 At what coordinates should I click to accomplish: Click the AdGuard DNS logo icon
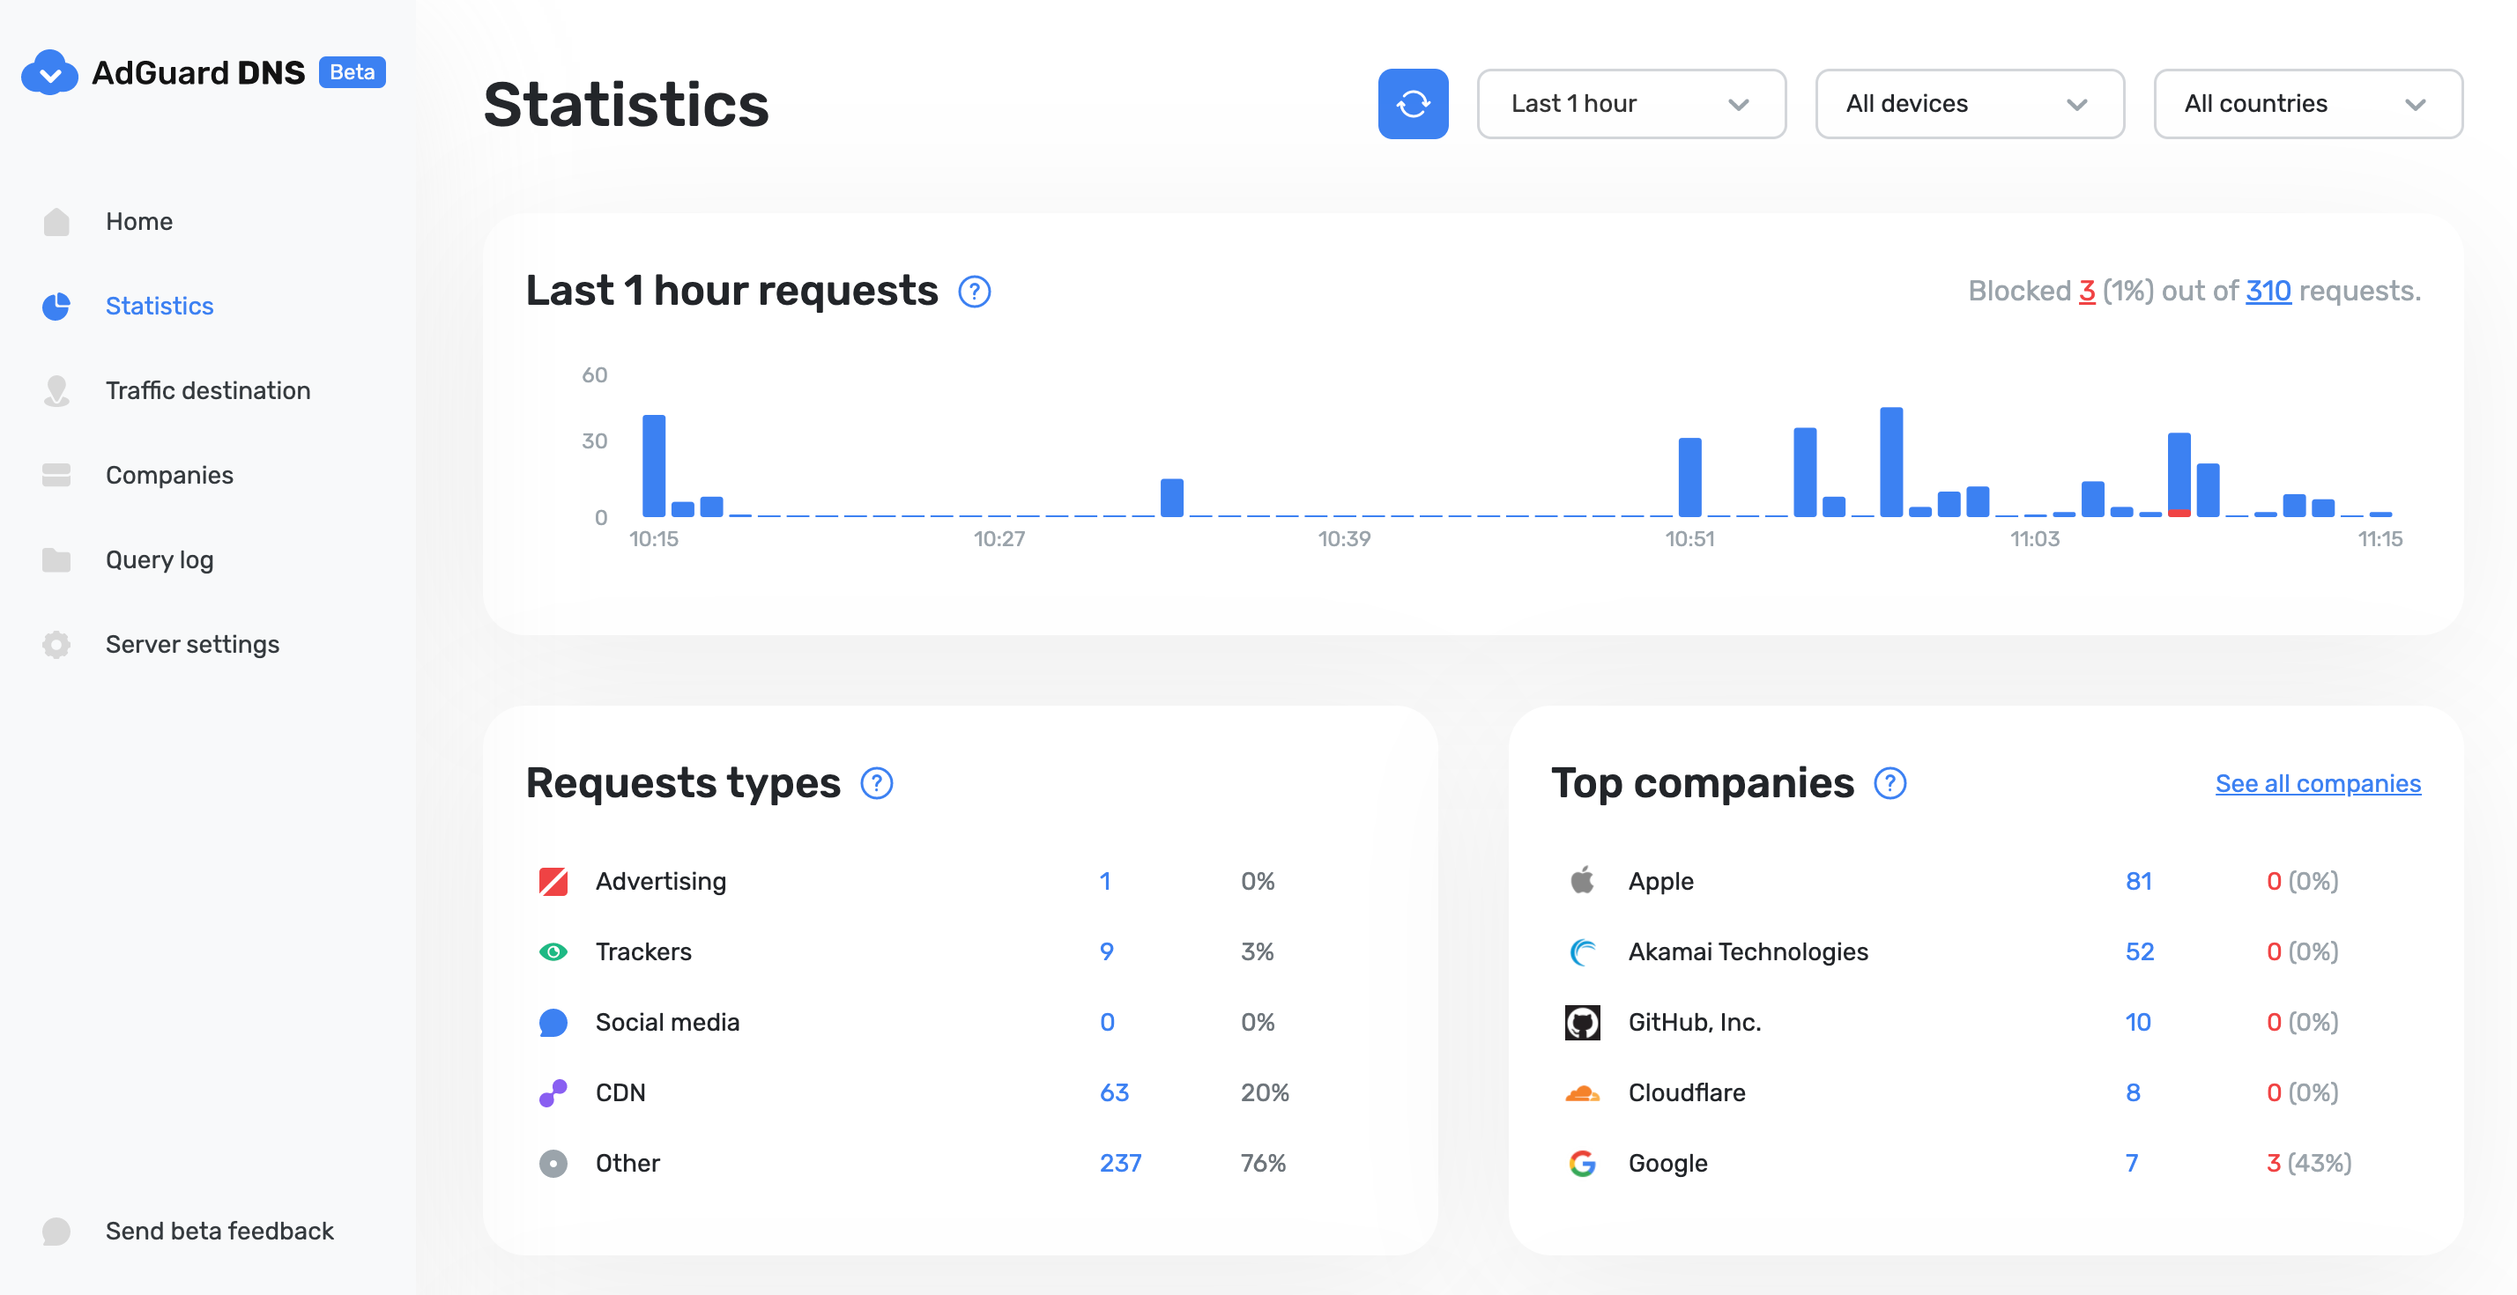tap(49, 71)
